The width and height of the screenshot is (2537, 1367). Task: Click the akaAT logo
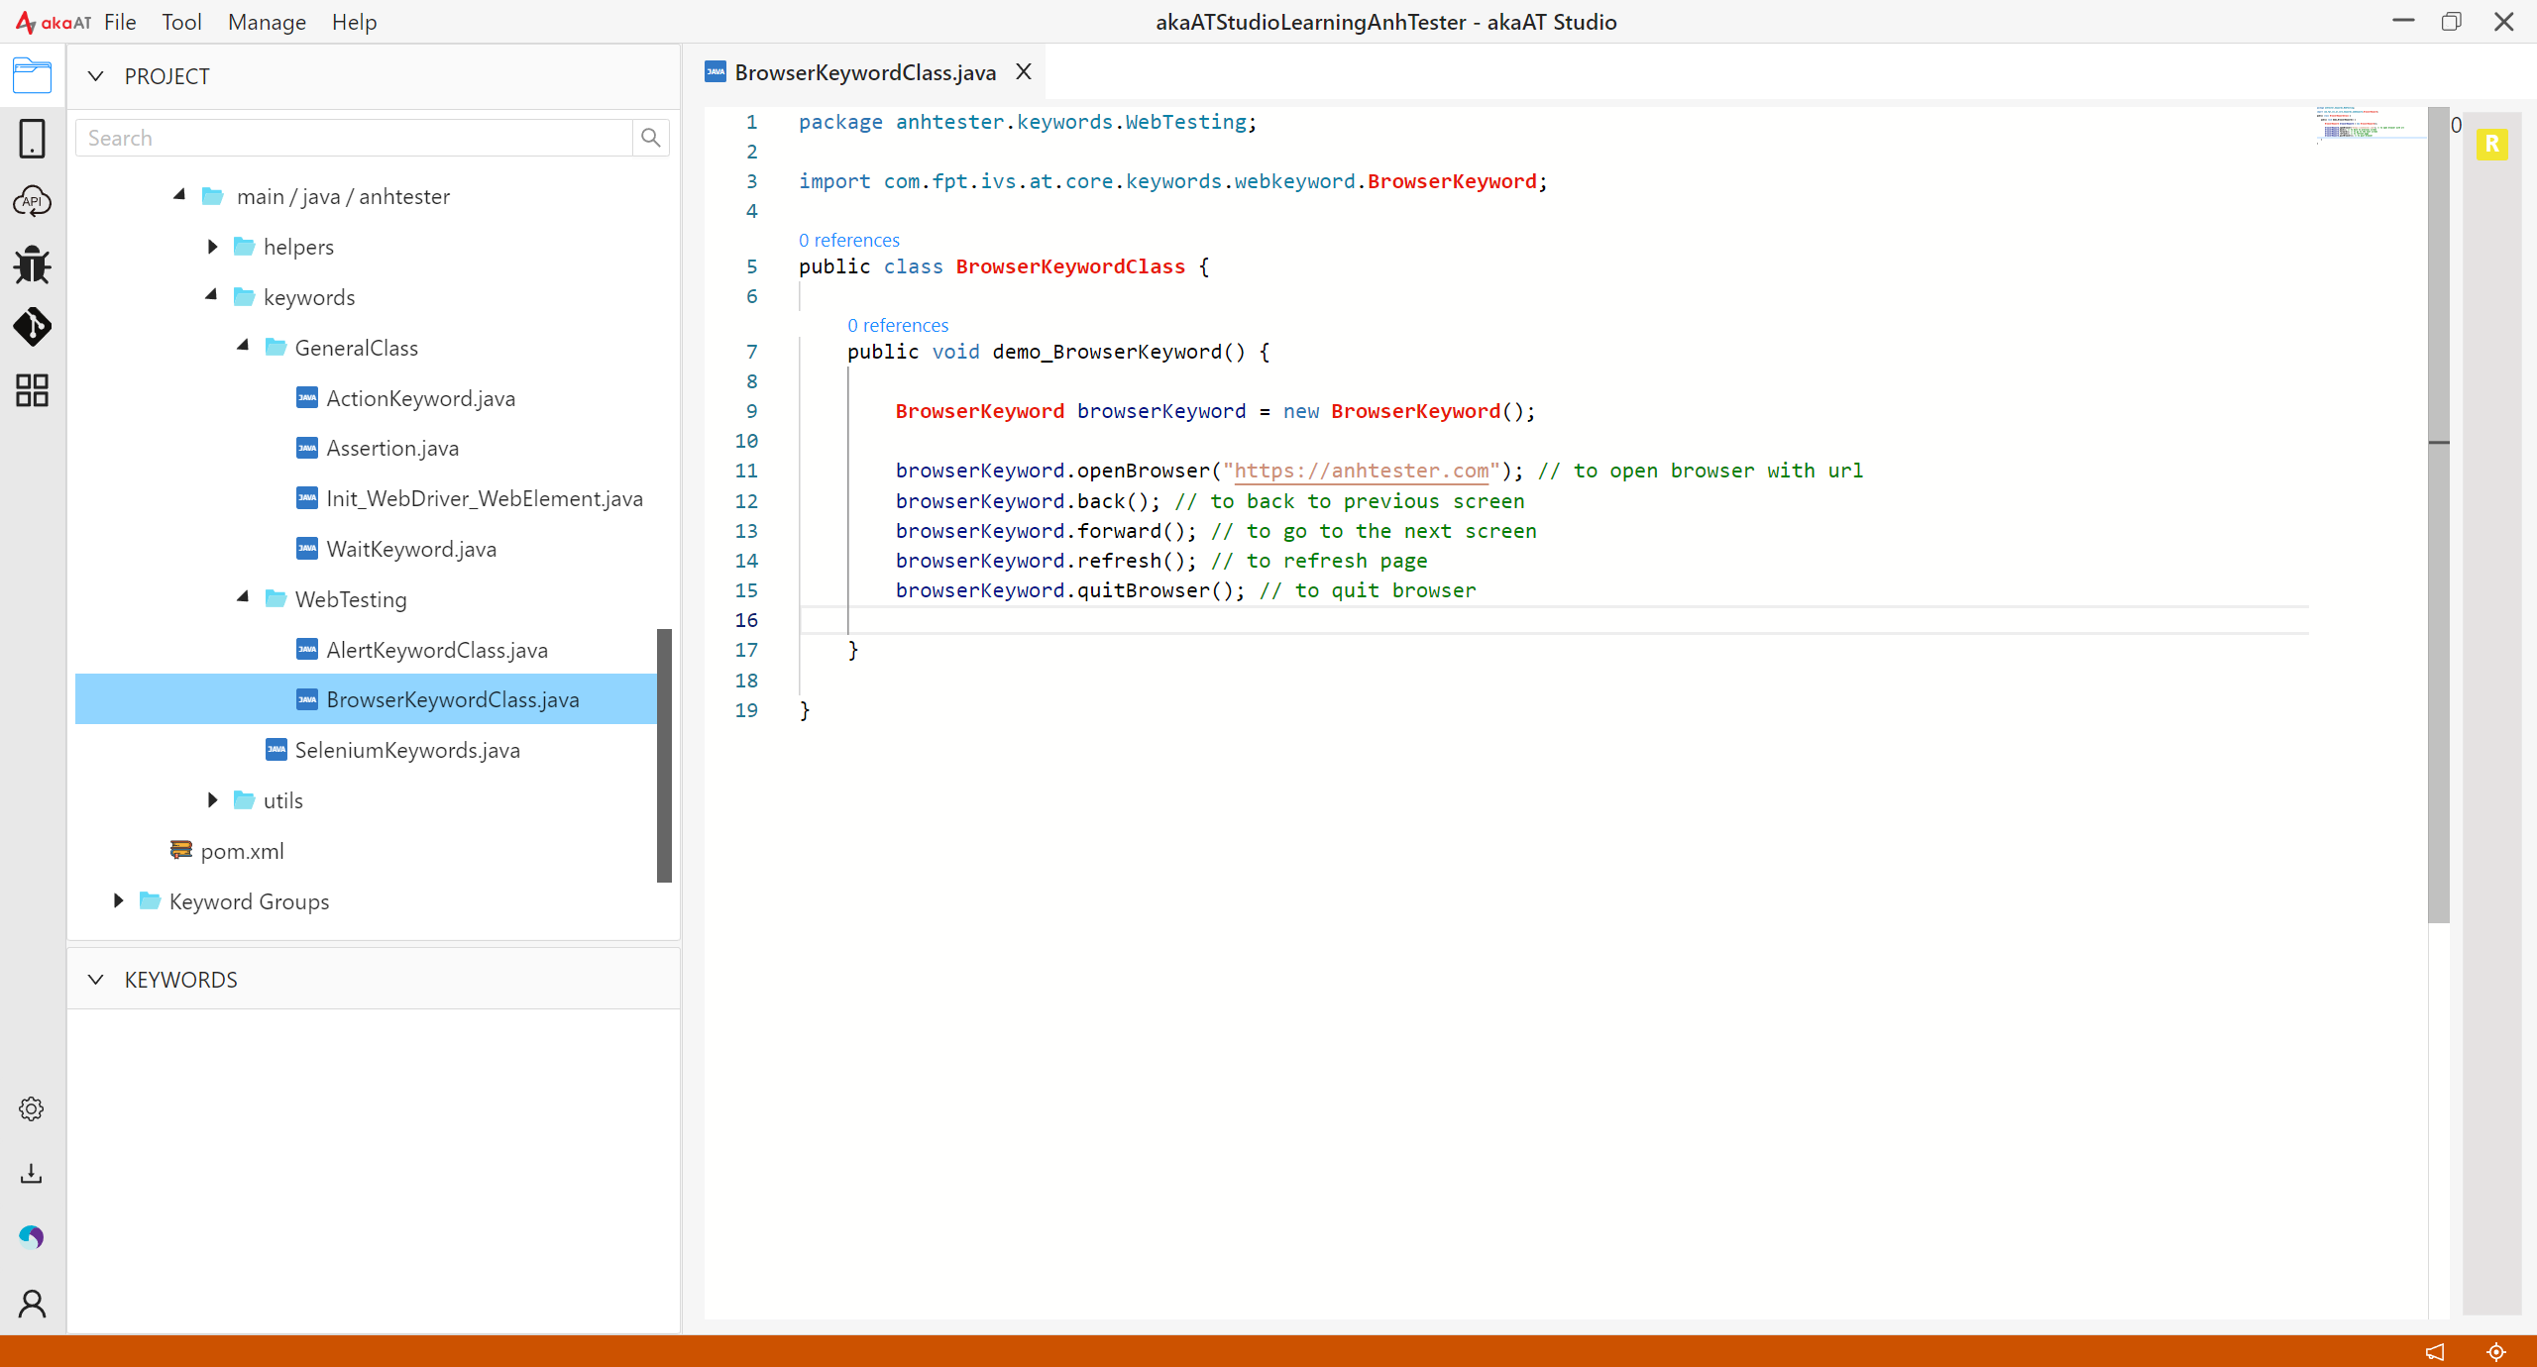(x=53, y=22)
